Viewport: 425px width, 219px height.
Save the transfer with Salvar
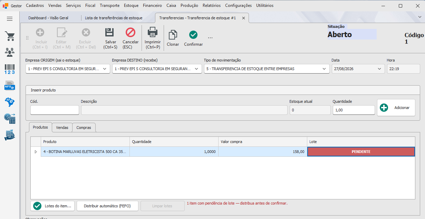(110, 39)
